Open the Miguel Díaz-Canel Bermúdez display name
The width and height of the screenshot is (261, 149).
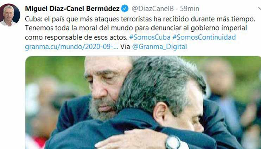(72, 8)
